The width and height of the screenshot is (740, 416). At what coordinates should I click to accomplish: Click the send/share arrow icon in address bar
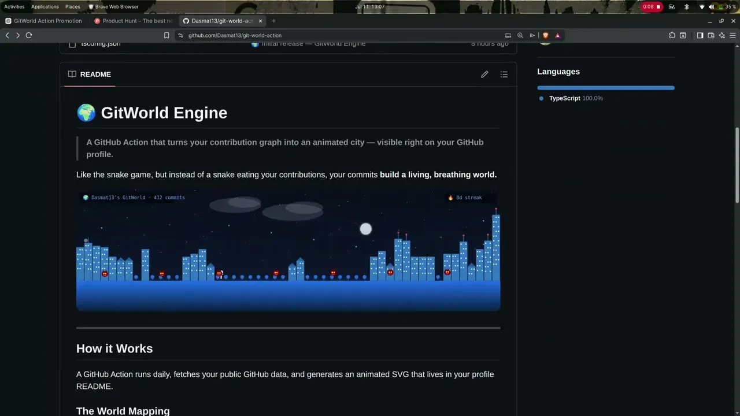pyautogui.click(x=532, y=35)
